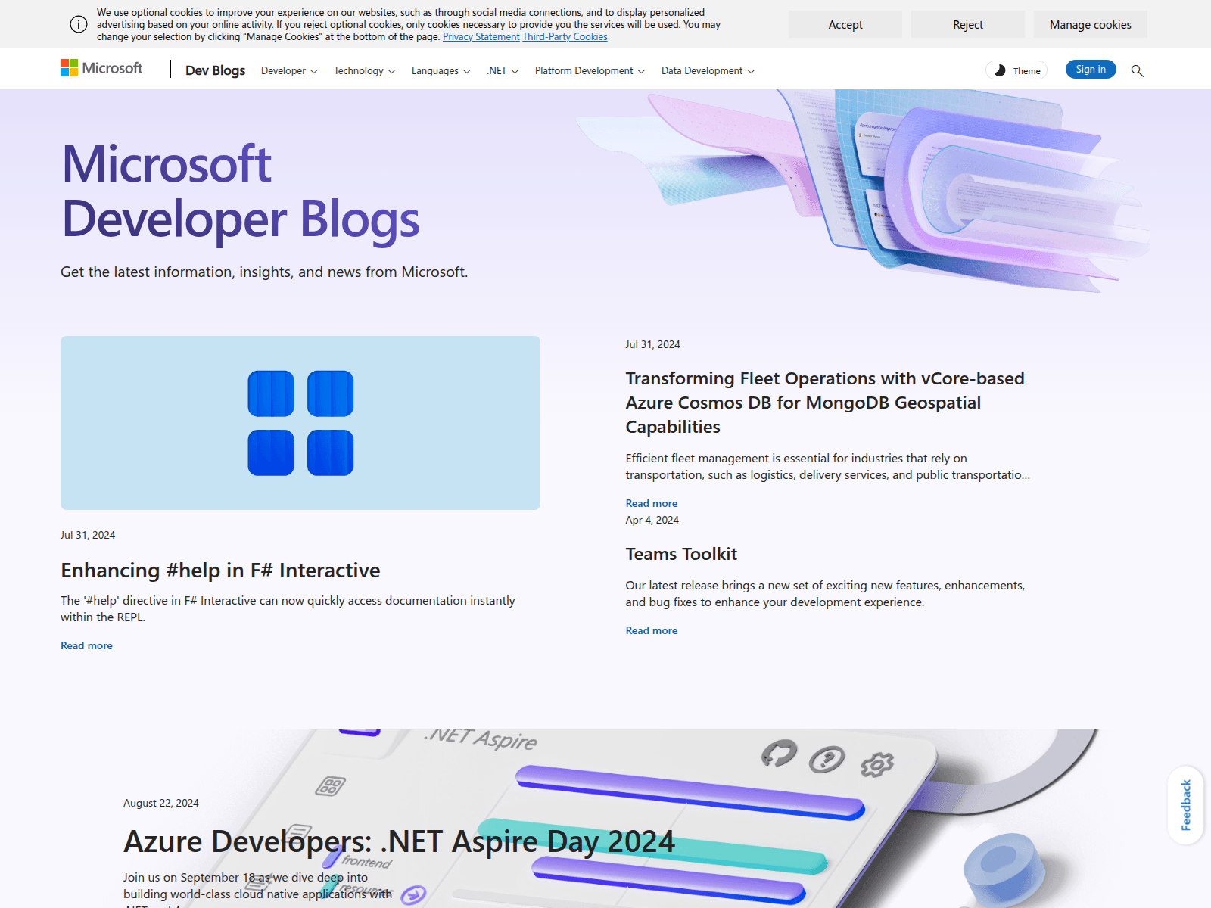Open the Feedback side tab
1211x908 pixels.
pos(1185,805)
